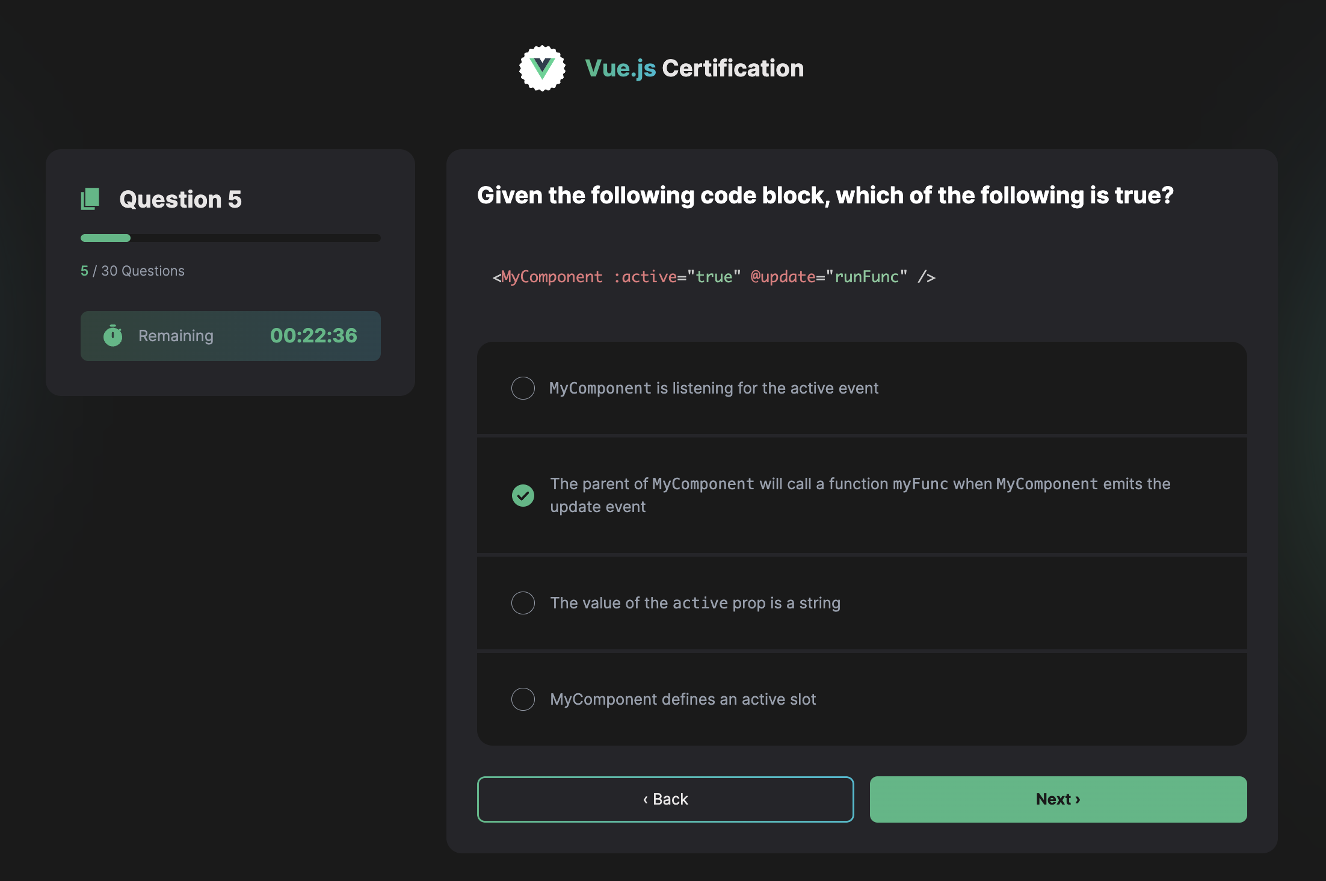Click the '5 / 30 Questions' counter
This screenshot has height=881, width=1326.
click(x=132, y=271)
